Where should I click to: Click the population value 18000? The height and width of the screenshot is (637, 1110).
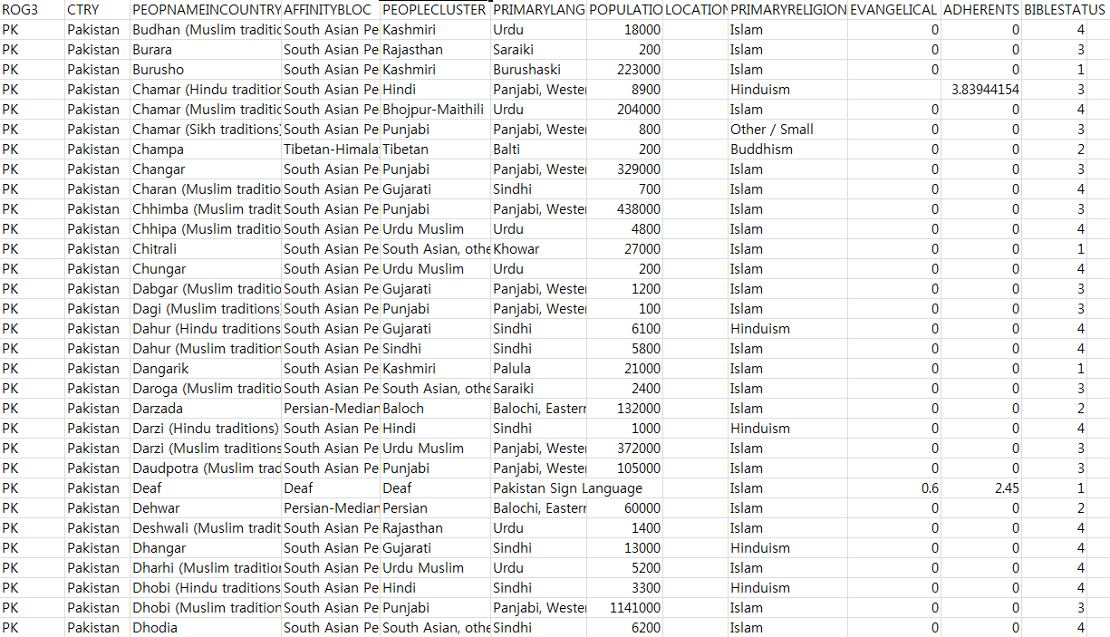point(624,30)
